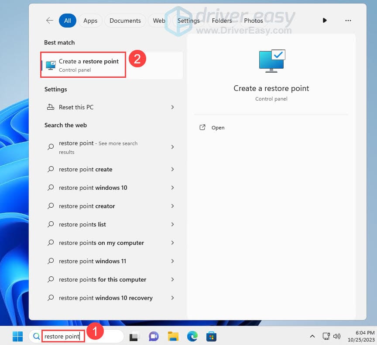Expand hidden icons in the system tray
This screenshot has height=345, width=377.
[312, 336]
